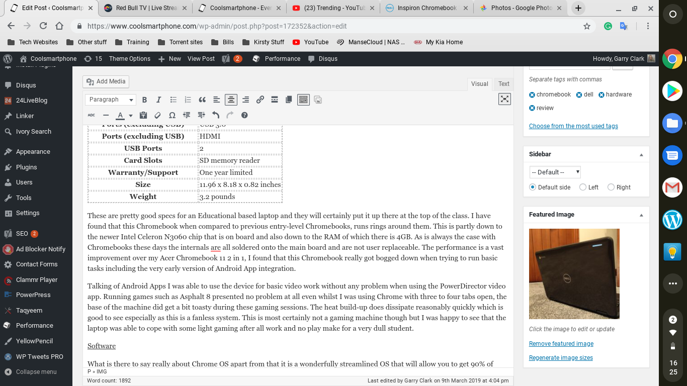Open Gmail from the shelf

[672, 188]
